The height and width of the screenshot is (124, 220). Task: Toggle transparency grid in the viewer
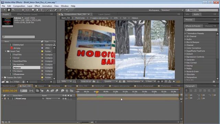coord(124,81)
